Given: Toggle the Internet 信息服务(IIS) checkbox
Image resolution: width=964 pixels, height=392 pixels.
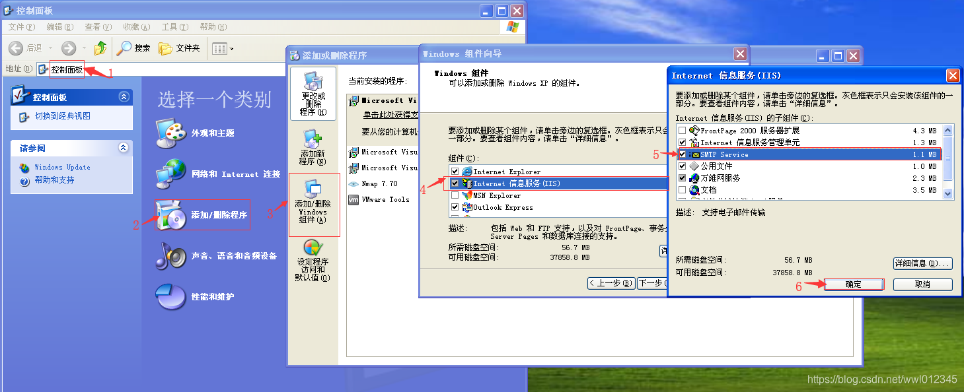Looking at the screenshot, I should (x=455, y=183).
